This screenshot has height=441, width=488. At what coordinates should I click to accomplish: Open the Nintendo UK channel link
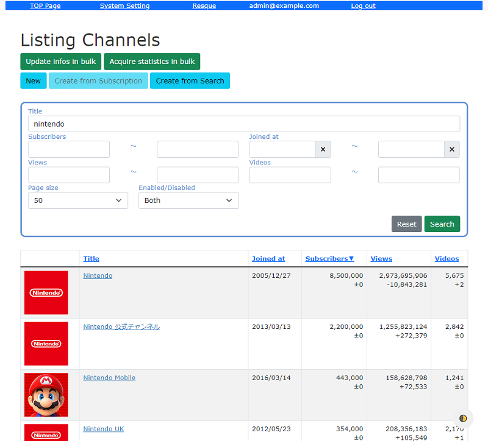click(x=103, y=429)
